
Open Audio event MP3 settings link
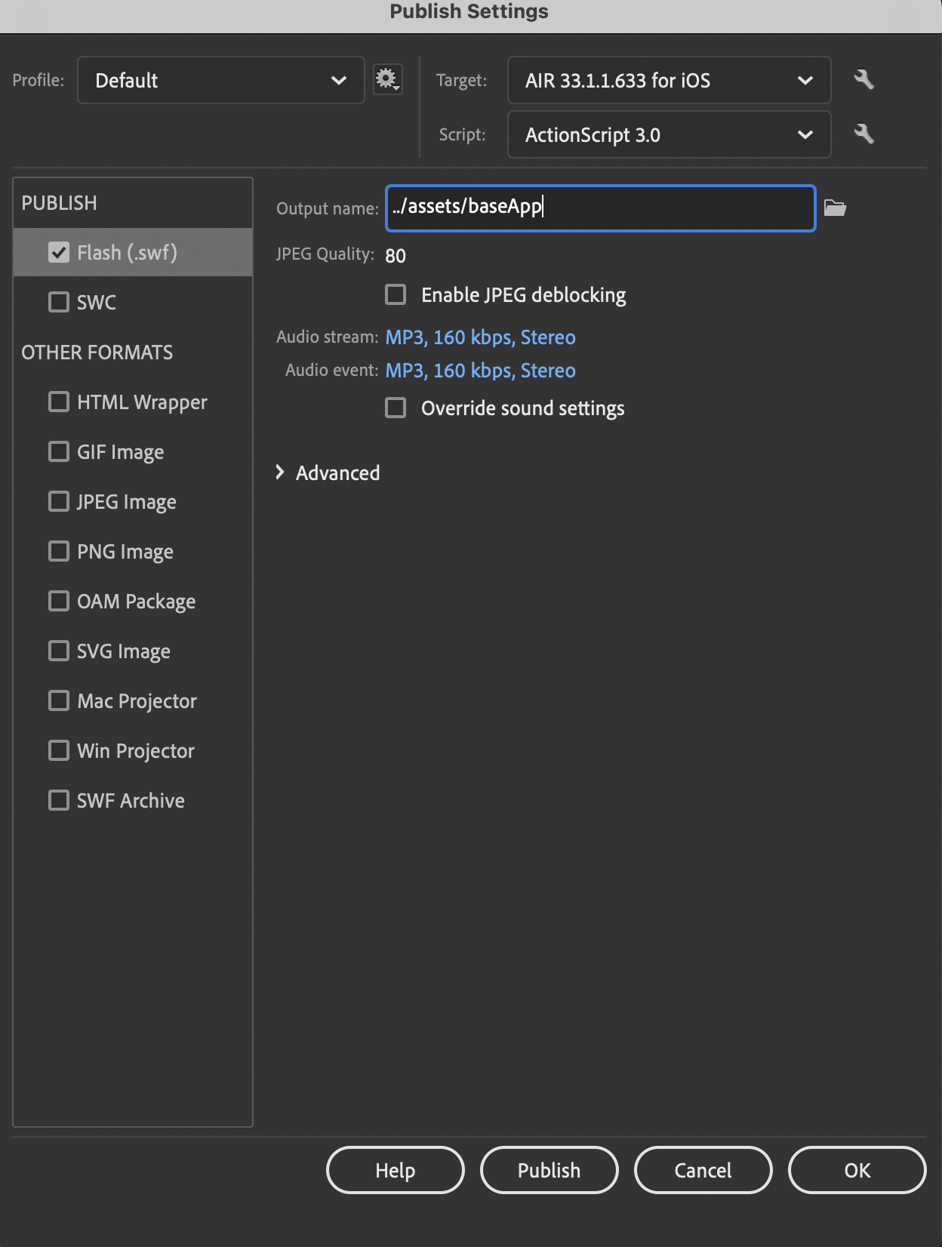point(480,371)
